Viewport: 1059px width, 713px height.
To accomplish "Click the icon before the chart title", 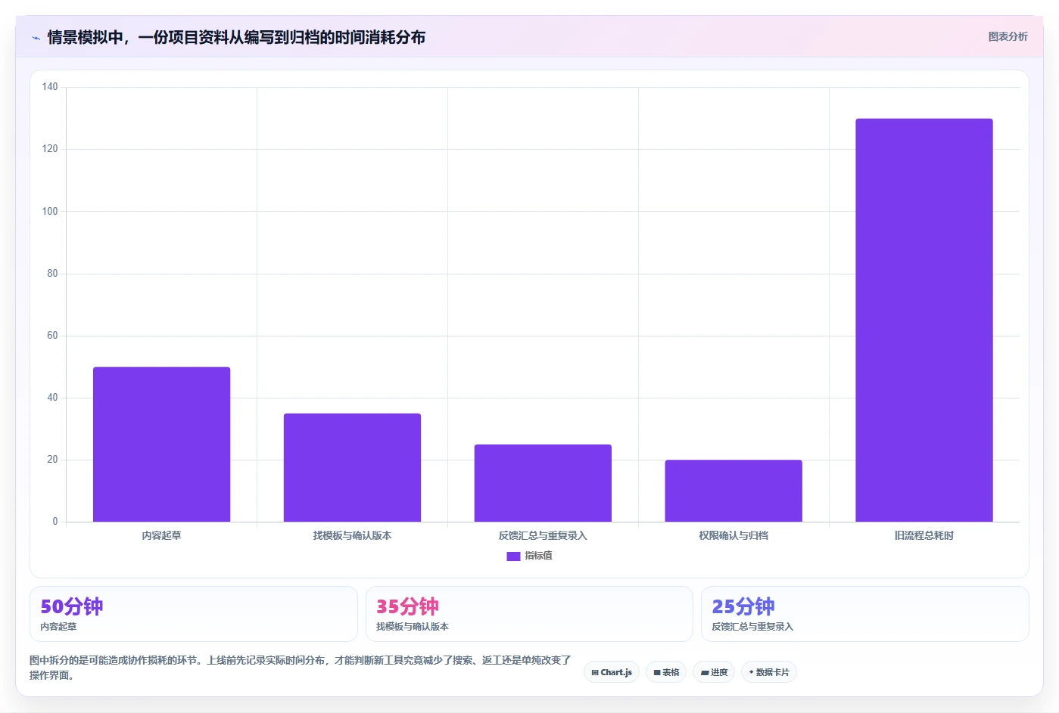I will pos(36,38).
